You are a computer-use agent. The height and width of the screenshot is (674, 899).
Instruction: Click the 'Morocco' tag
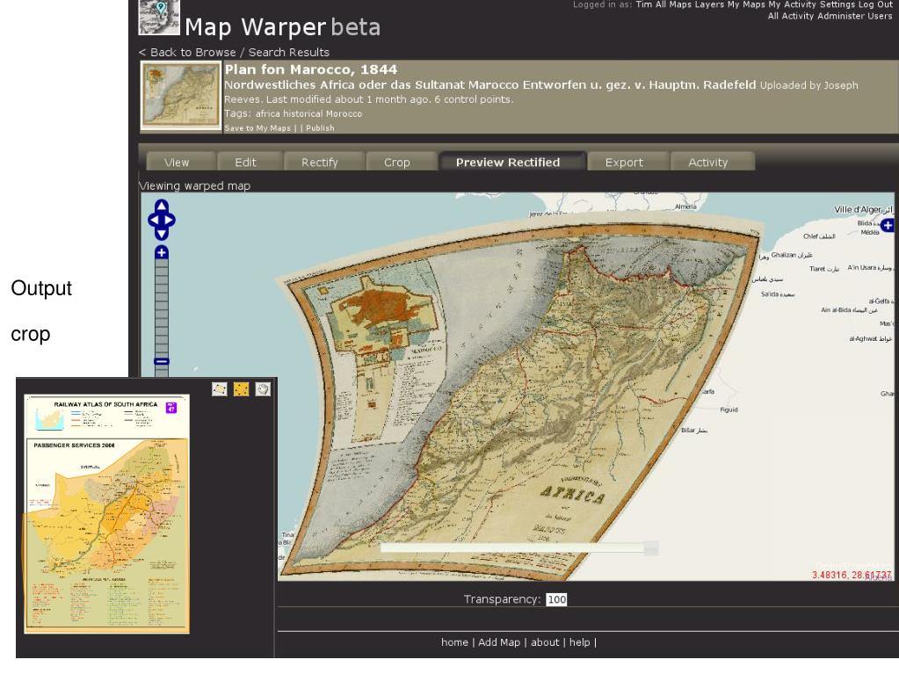coord(344,114)
